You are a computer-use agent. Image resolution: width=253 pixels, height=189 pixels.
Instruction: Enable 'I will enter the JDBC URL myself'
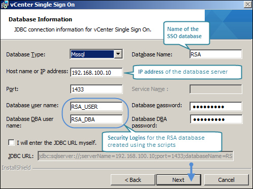click(11, 142)
